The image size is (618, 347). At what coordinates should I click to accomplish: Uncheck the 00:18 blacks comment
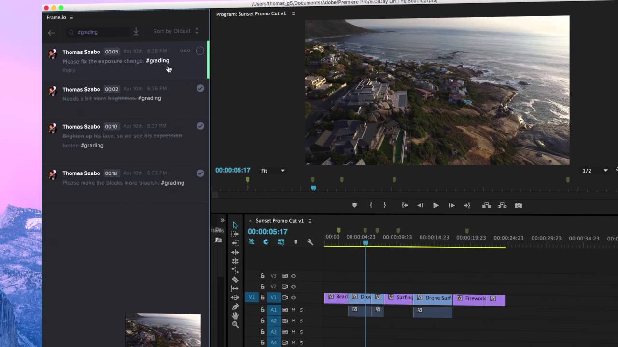200,173
